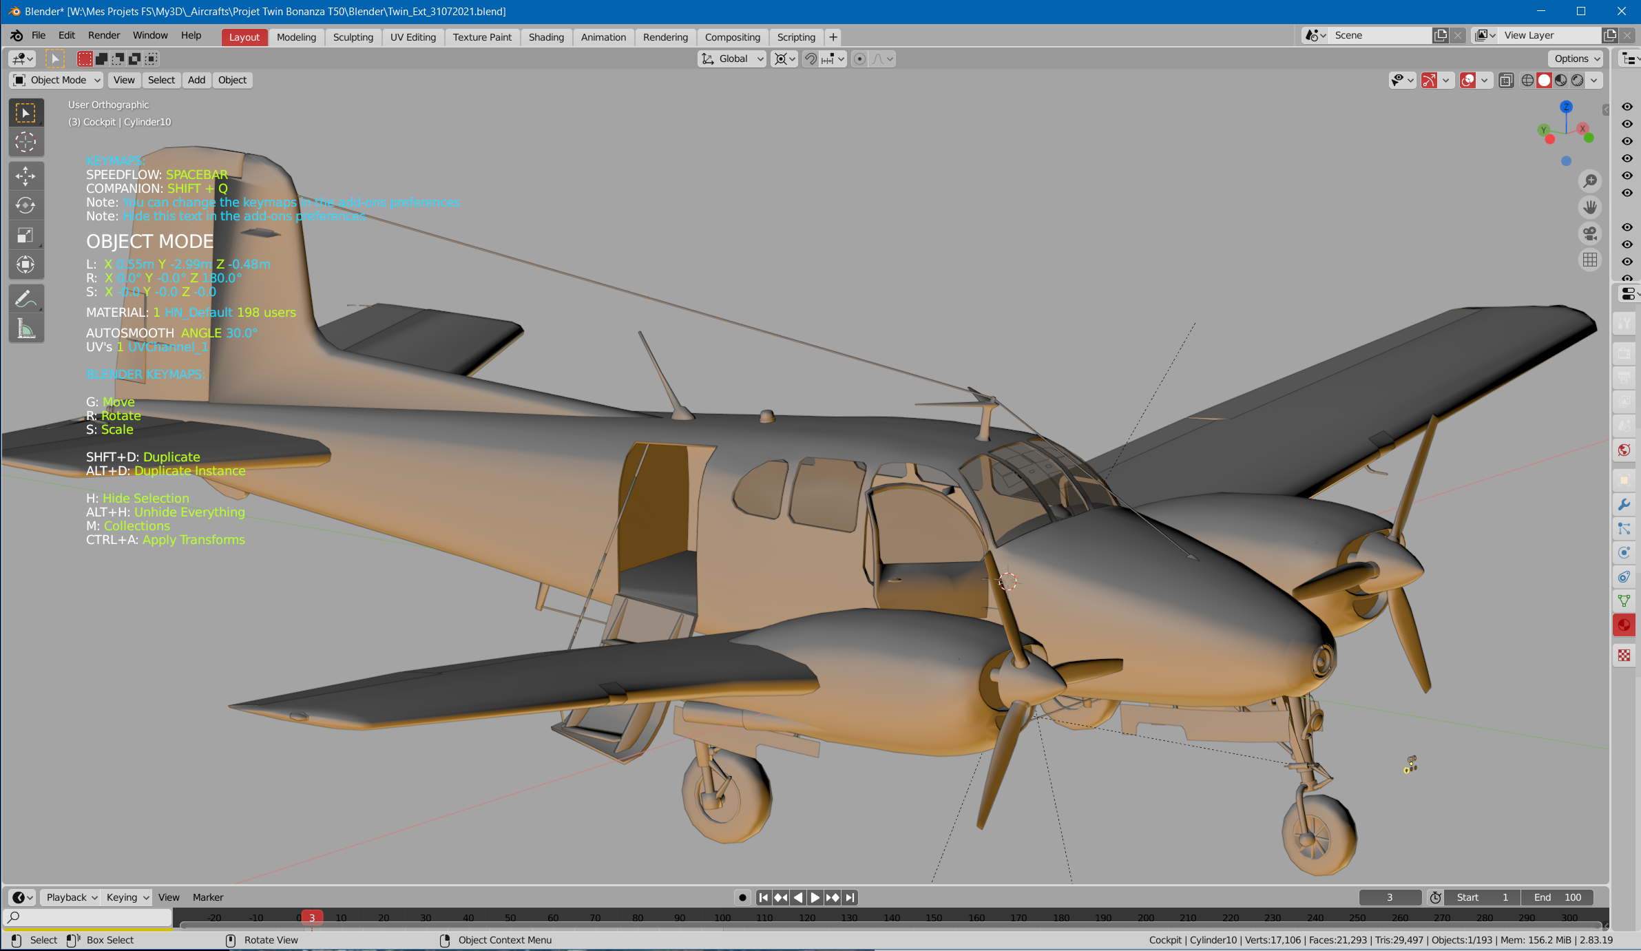Choose the Move tool
Screen dimensions: 1641x951
tap(25, 176)
